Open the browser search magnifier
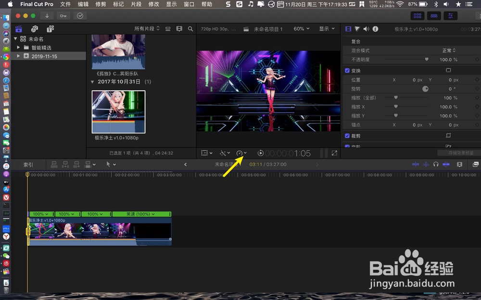Screen dimensions: 481x300 [190, 29]
